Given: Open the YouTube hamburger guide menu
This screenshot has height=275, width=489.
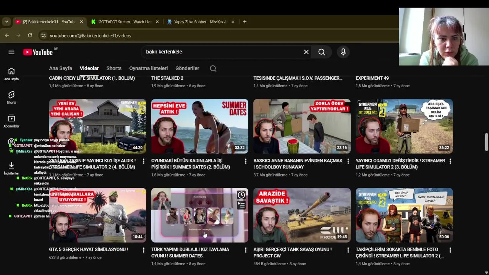Looking at the screenshot, I should (11, 52).
